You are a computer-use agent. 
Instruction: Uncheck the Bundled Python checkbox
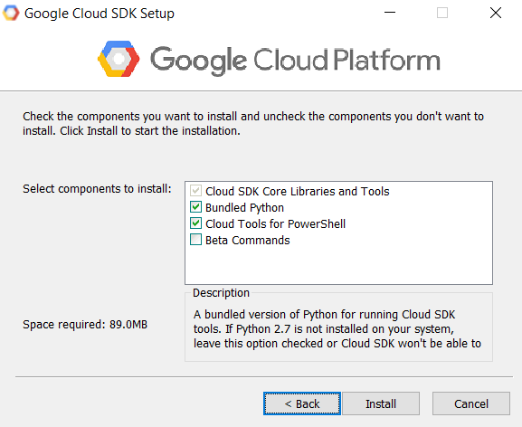(x=195, y=207)
